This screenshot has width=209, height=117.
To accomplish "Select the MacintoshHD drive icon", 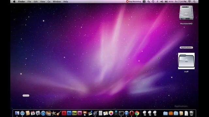I will 186,13.
